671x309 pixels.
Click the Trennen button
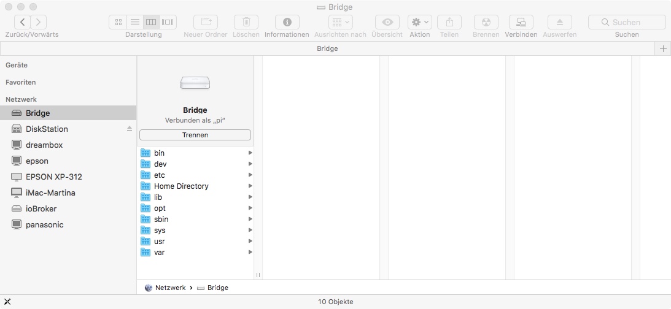(195, 135)
